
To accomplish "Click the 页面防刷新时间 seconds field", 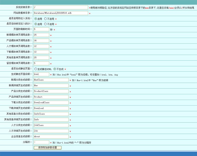I will click(41, 29).
